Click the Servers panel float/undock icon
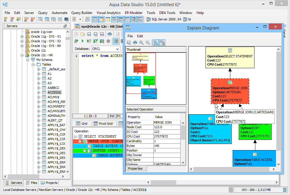Viewport: 290px width, 195px height. tap(65, 26)
